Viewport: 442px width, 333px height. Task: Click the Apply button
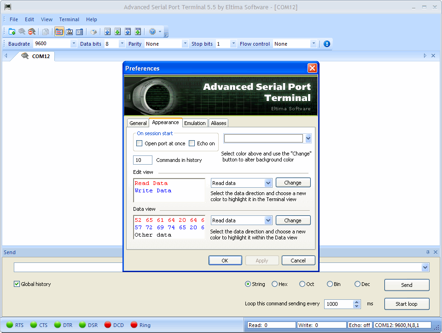pos(262,260)
